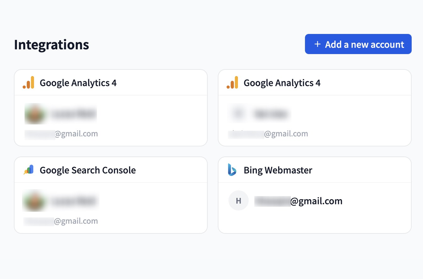The height and width of the screenshot is (279, 423).
Task: Click the left card's Google Analytics 4 title
Action: coord(78,83)
